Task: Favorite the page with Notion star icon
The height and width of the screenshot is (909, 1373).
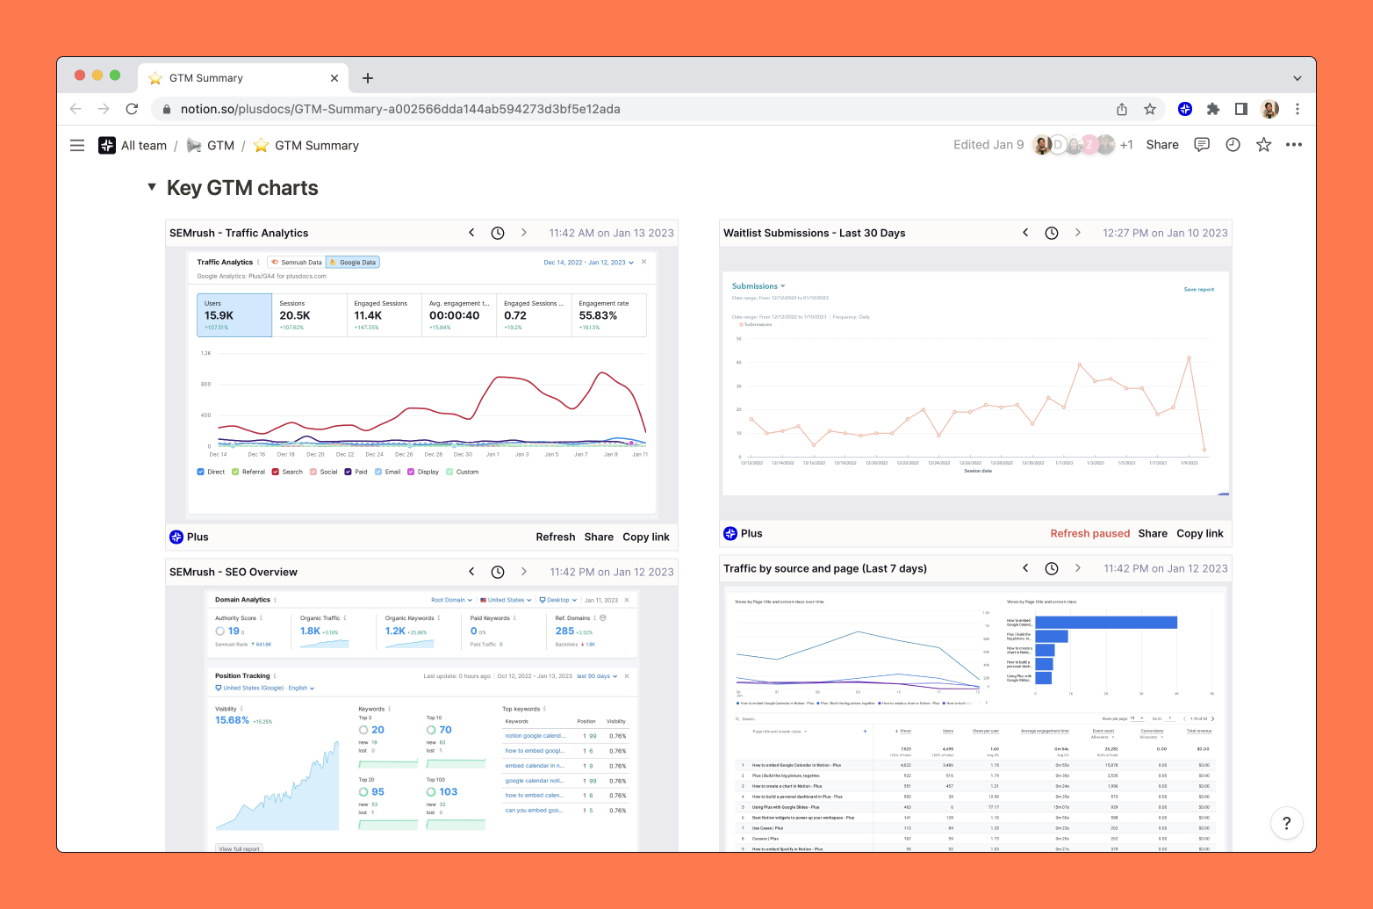Action: click(x=1263, y=145)
